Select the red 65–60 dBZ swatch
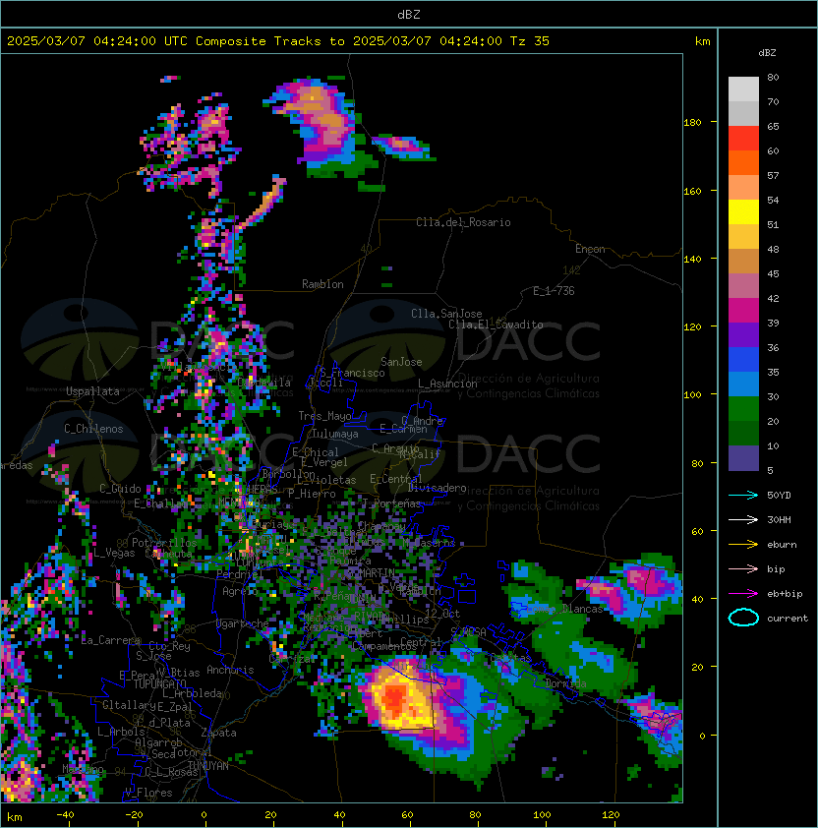This screenshot has height=828, width=818. (x=743, y=139)
